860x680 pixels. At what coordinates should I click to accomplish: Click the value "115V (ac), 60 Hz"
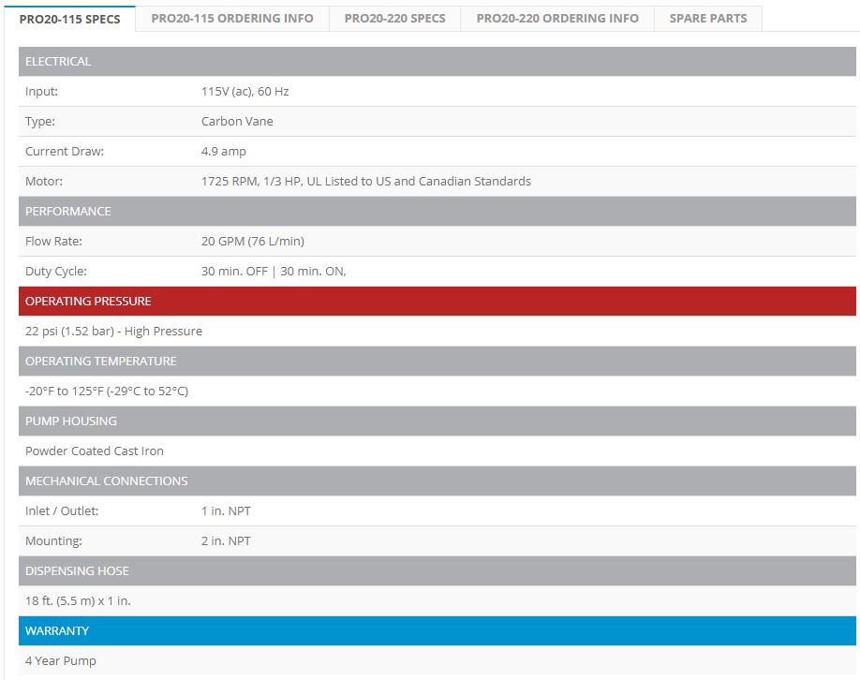coord(245,92)
